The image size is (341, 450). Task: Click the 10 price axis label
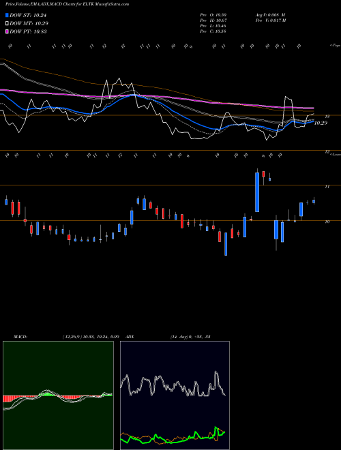pyautogui.click(x=327, y=222)
